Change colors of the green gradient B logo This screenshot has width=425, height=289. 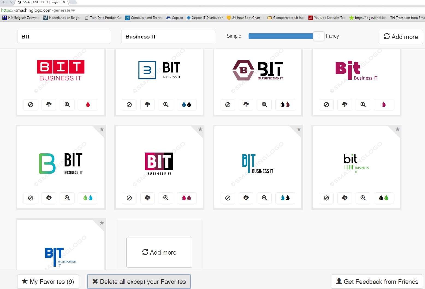[x=88, y=198]
